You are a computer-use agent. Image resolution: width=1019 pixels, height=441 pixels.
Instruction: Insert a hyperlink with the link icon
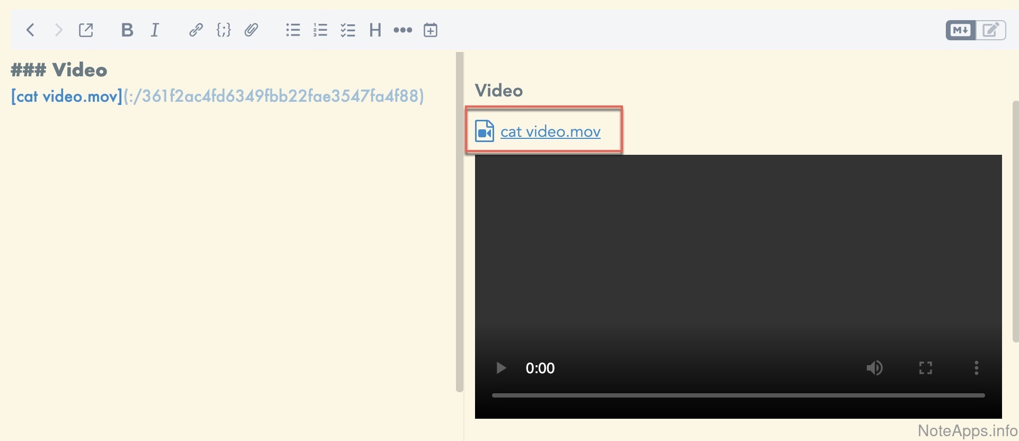(x=196, y=30)
